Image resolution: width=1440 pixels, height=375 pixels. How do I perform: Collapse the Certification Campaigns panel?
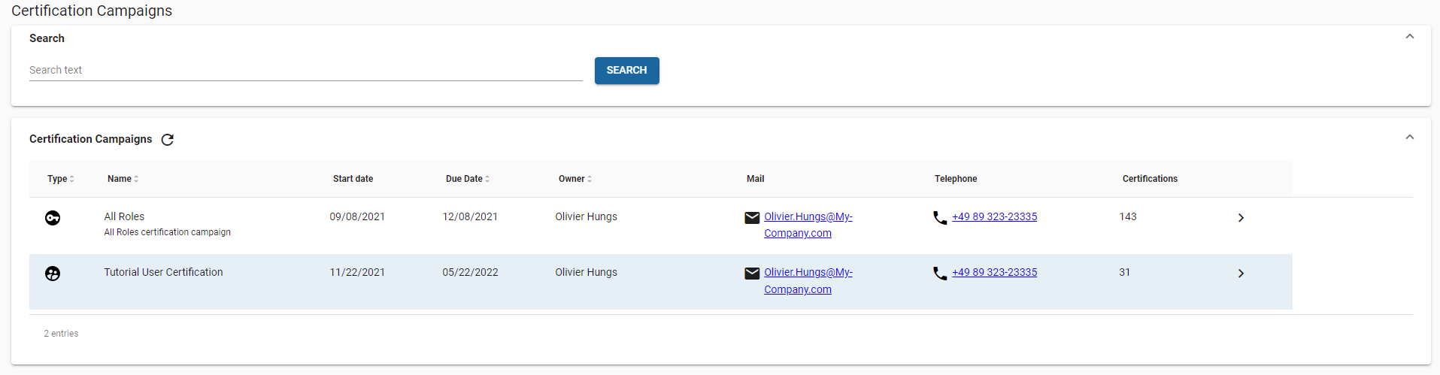click(x=1410, y=138)
